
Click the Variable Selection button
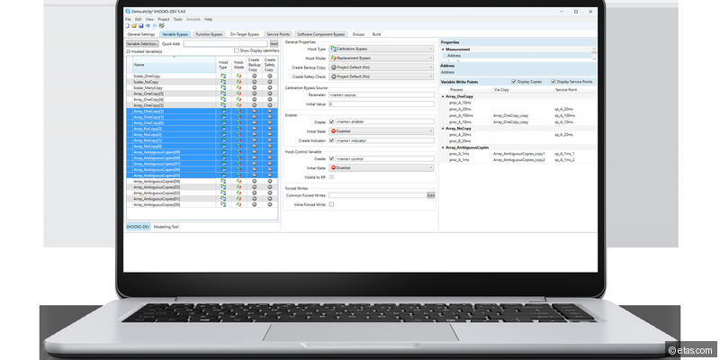pyautogui.click(x=141, y=42)
